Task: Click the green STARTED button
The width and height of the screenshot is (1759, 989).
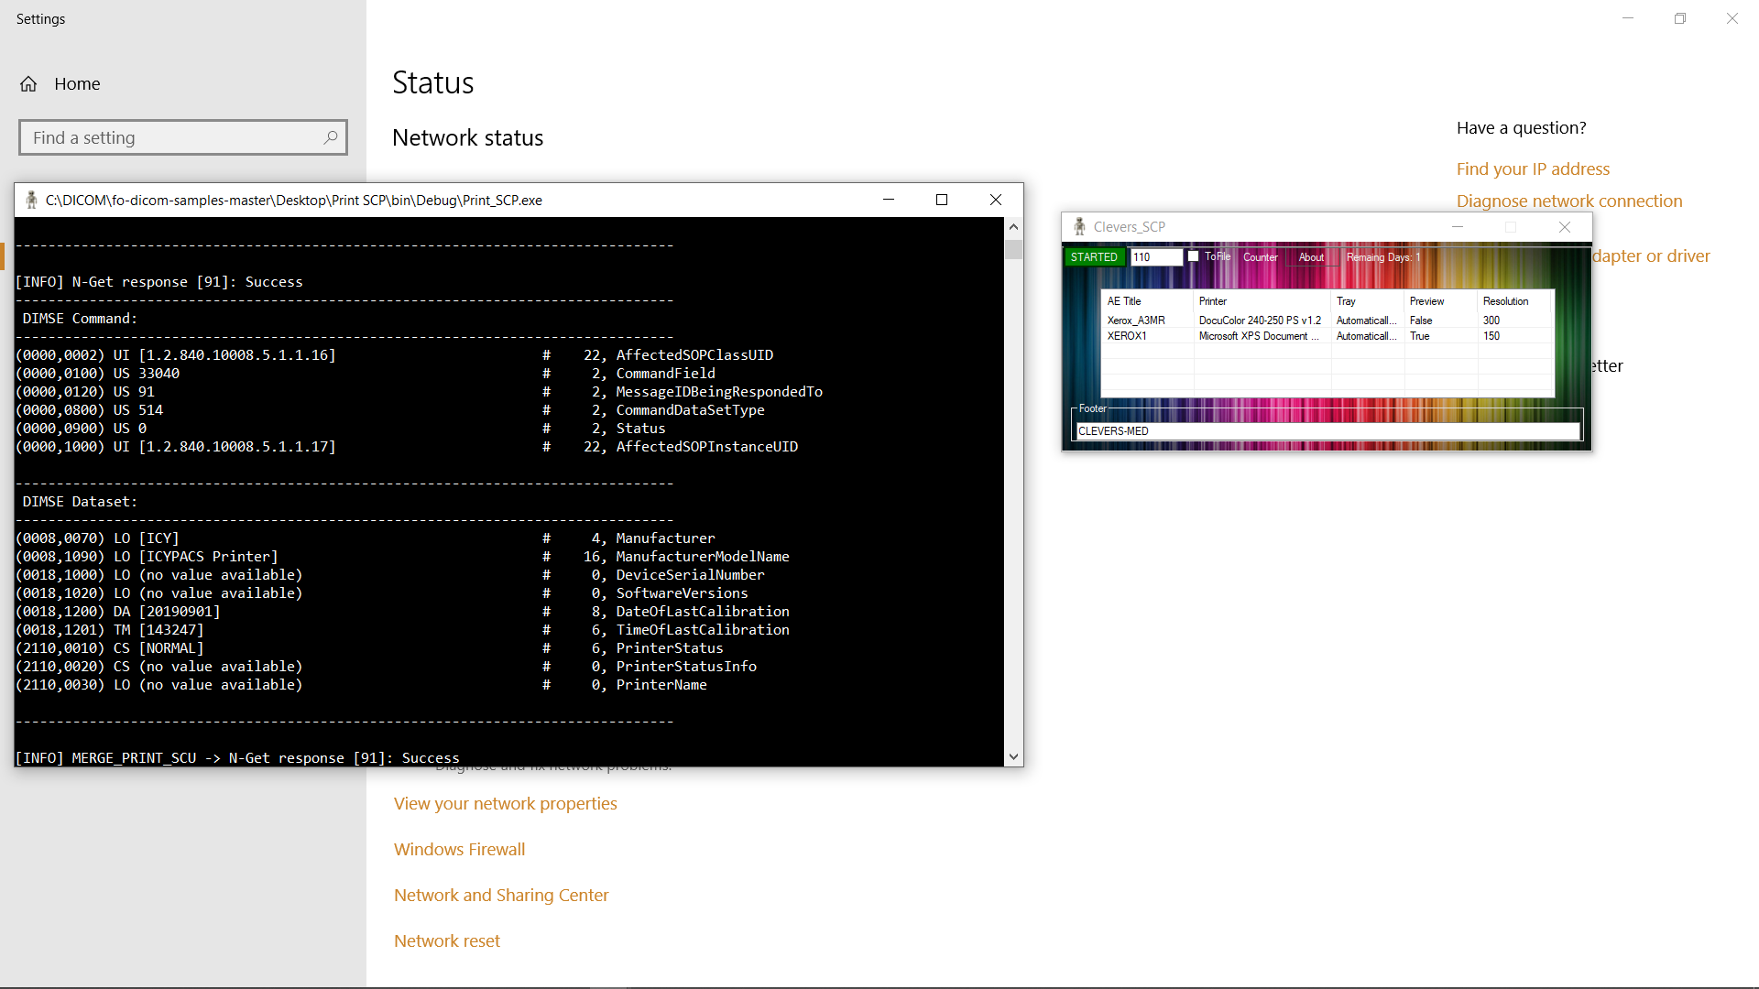Action: pyautogui.click(x=1094, y=257)
